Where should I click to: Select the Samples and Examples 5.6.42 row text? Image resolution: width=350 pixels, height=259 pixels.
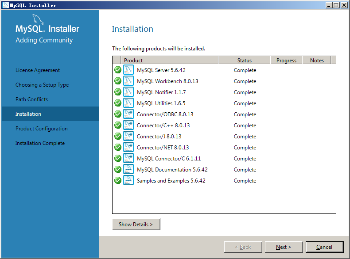(x=171, y=181)
